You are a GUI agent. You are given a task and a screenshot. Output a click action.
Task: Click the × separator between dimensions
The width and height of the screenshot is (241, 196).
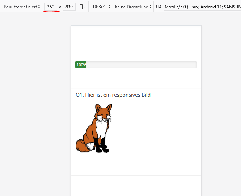click(60, 7)
